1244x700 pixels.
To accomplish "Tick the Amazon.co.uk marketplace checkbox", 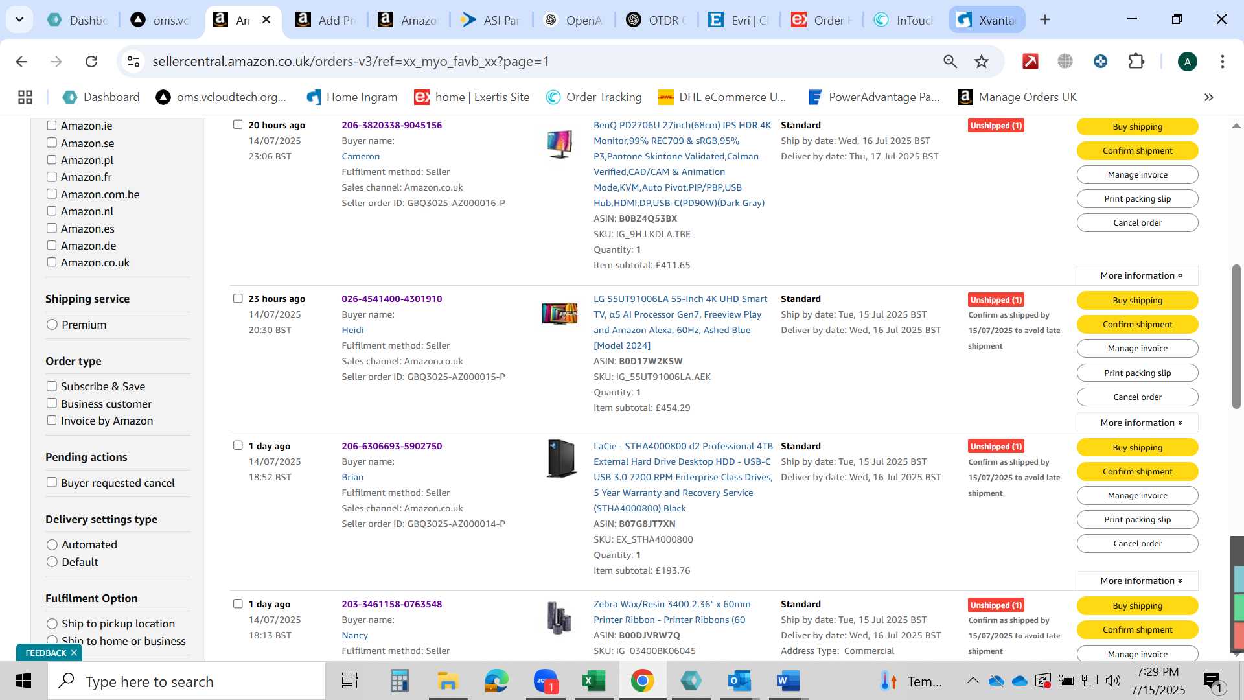I will tap(52, 262).
